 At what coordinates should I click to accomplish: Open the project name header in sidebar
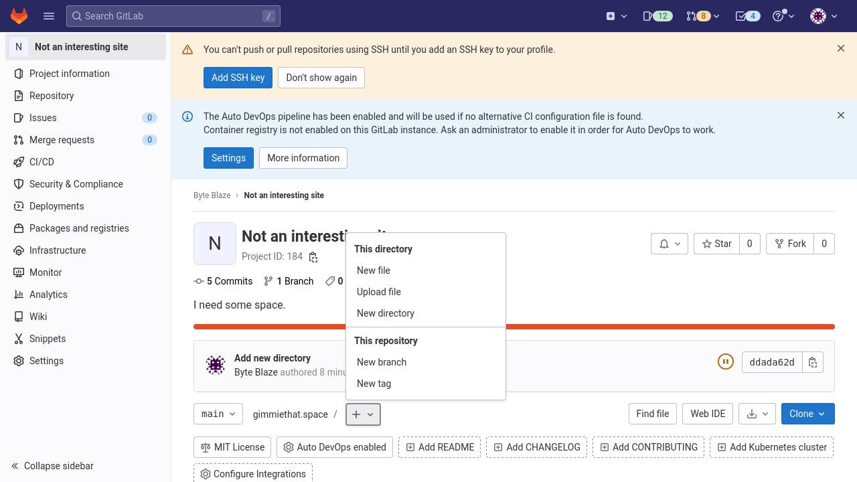pyautogui.click(x=86, y=47)
